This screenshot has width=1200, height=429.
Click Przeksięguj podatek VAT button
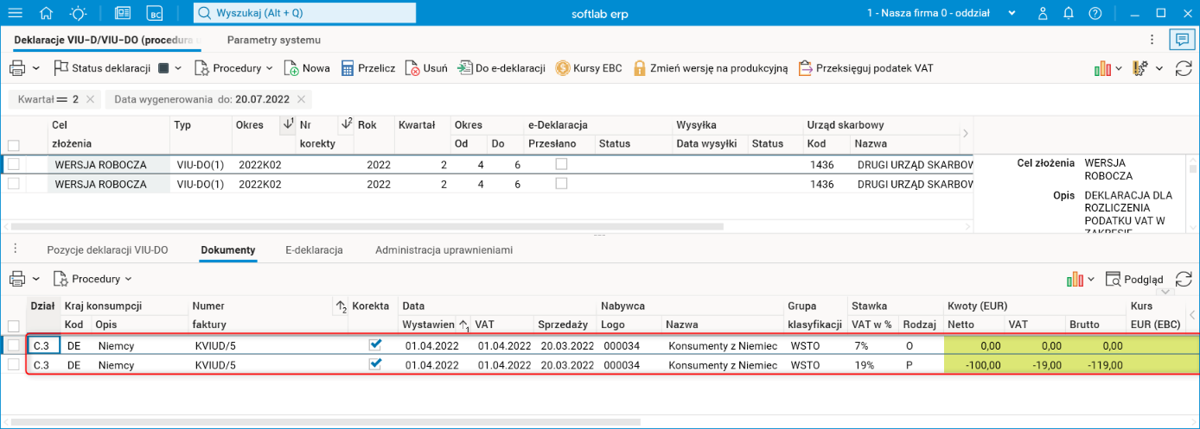(x=866, y=68)
